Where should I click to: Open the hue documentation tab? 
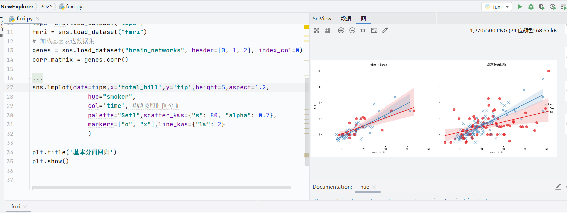[365, 187]
